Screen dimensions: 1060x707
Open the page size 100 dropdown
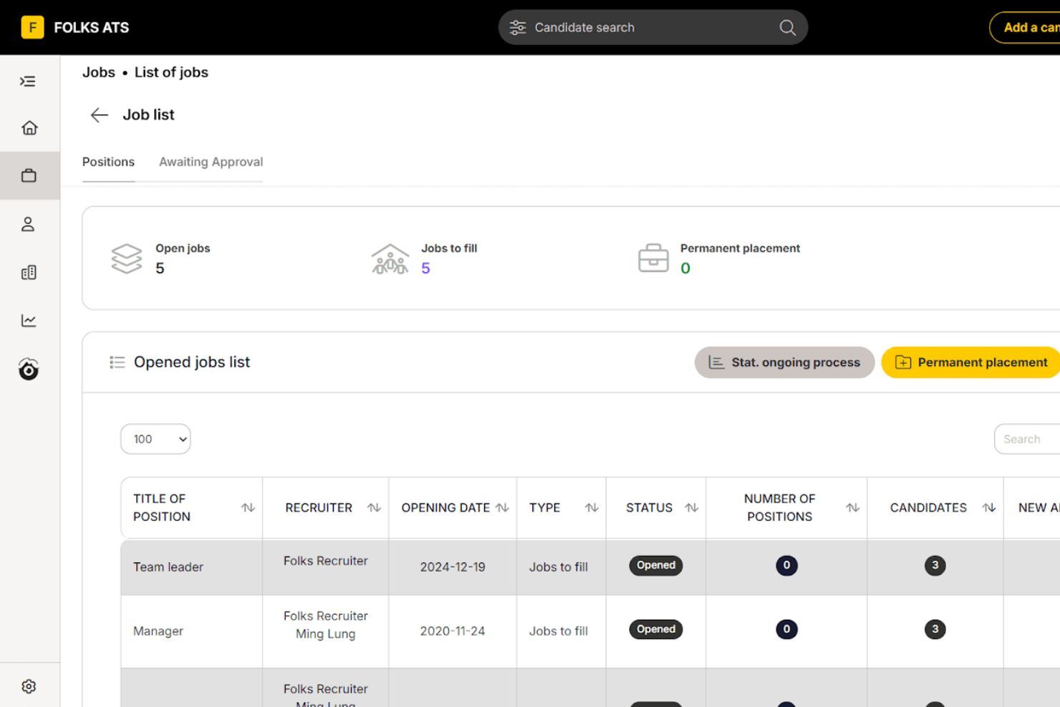[x=155, y=439]
